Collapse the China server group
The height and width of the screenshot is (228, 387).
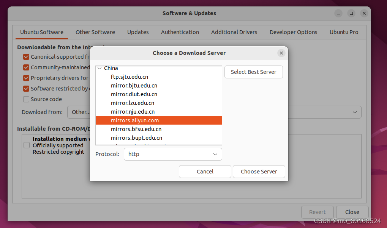click(100, 68)
